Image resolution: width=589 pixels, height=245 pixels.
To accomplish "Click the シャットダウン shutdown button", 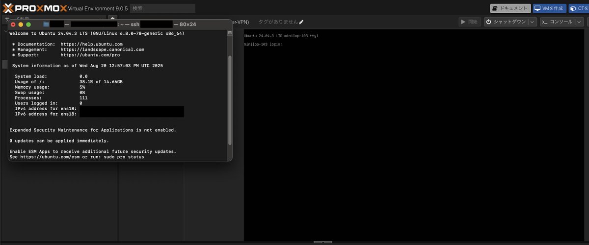I will (506, 22).
